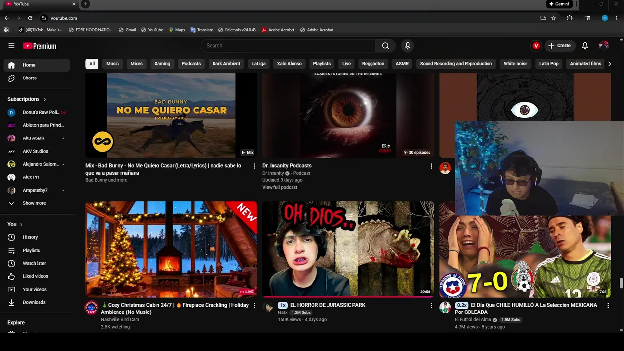Open Downloads in the sidebar
The image size is (624, 351).
(x=37, y=302)
